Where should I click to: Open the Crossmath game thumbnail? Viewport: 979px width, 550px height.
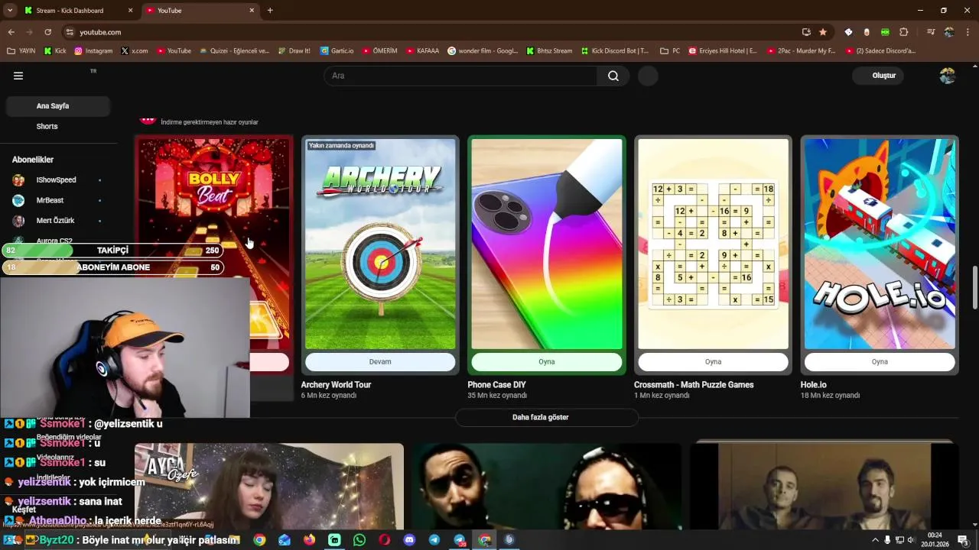coord(713,244)
